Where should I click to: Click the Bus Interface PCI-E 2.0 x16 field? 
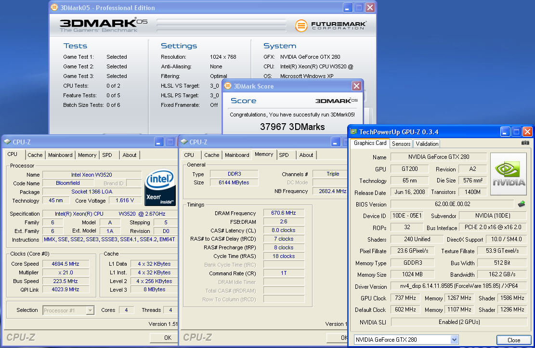(493, 227)
